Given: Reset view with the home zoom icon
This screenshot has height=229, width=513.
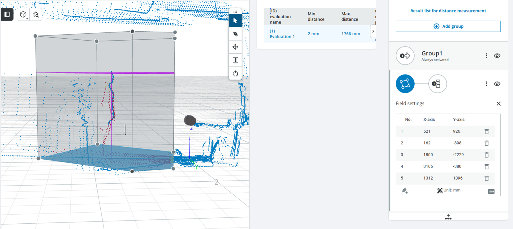Looking at the screenshot, I should 36,14.
